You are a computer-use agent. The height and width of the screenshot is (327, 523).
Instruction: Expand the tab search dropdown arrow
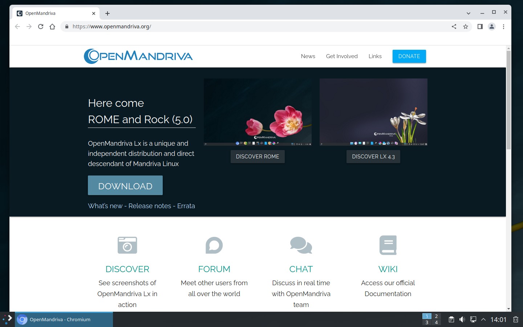469,13
